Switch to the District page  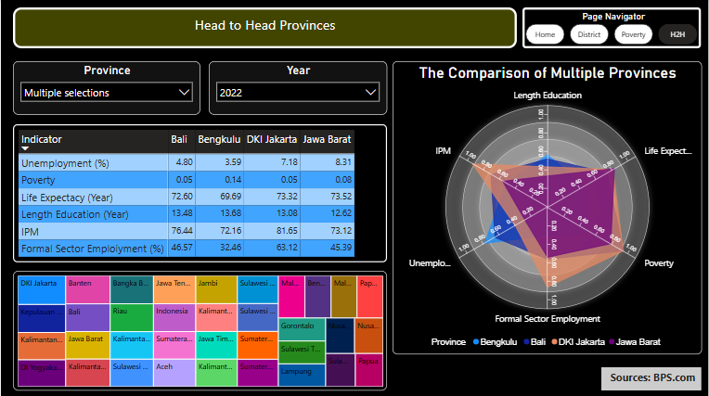pyautogui.click(x=588, y=35)
